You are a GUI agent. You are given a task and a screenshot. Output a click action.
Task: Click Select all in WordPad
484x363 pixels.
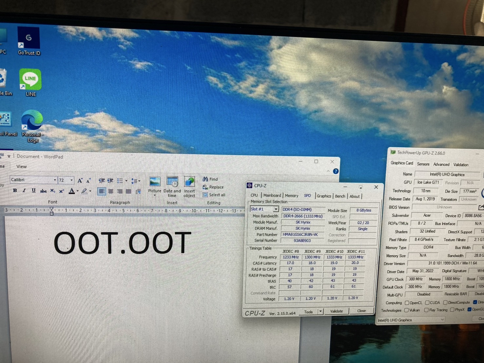coord(214,195)
